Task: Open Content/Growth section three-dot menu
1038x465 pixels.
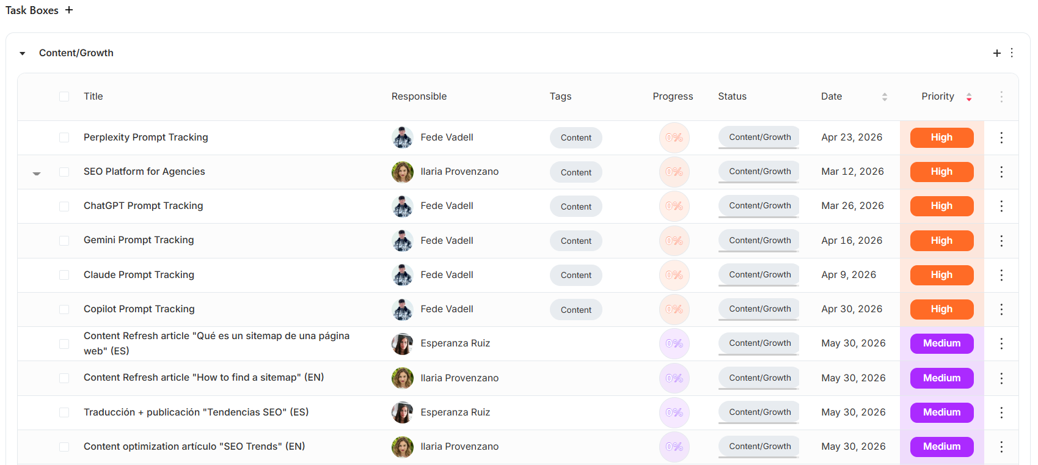Action: [1012, 53]
